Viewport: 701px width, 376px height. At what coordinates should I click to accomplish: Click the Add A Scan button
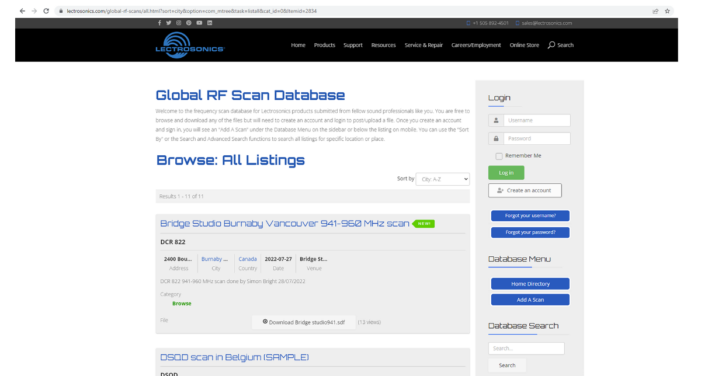(x=530, y=300)
